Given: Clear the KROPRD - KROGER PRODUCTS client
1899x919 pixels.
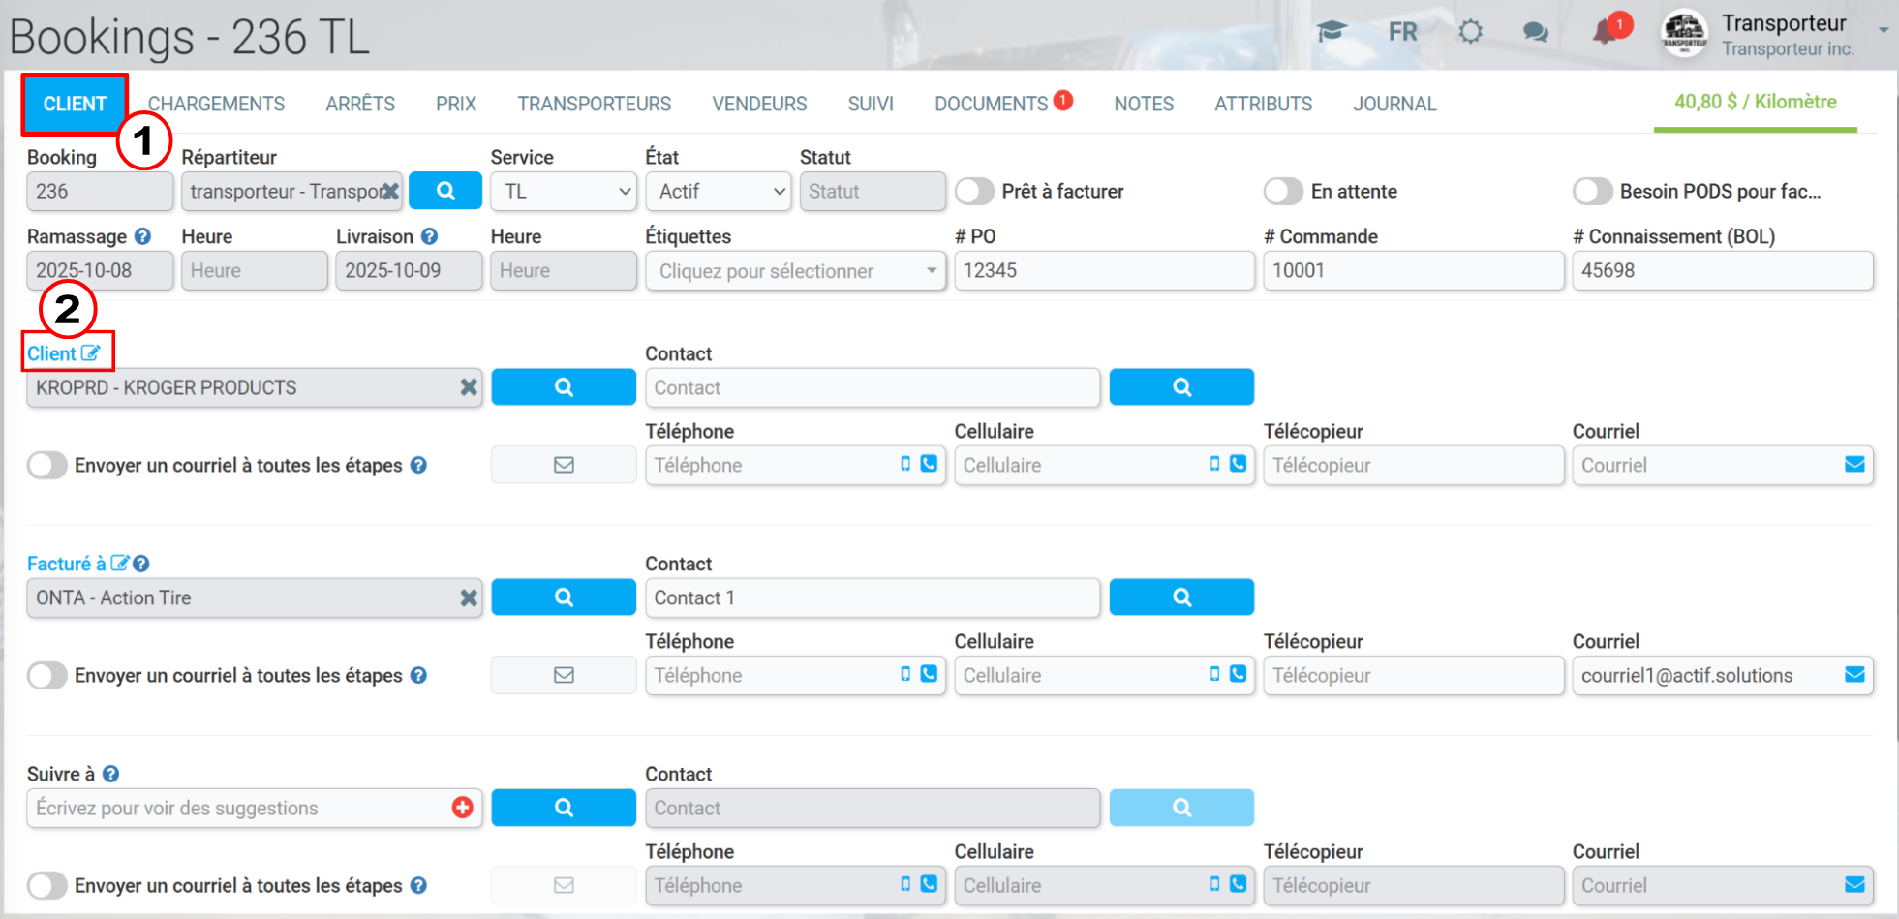Looking at the screenshot, I should pyautogui.click(x=469, y=387).
